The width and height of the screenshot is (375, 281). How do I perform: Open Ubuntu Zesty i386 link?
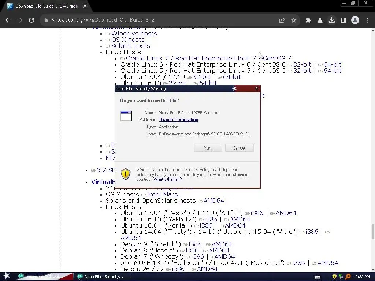257,213
